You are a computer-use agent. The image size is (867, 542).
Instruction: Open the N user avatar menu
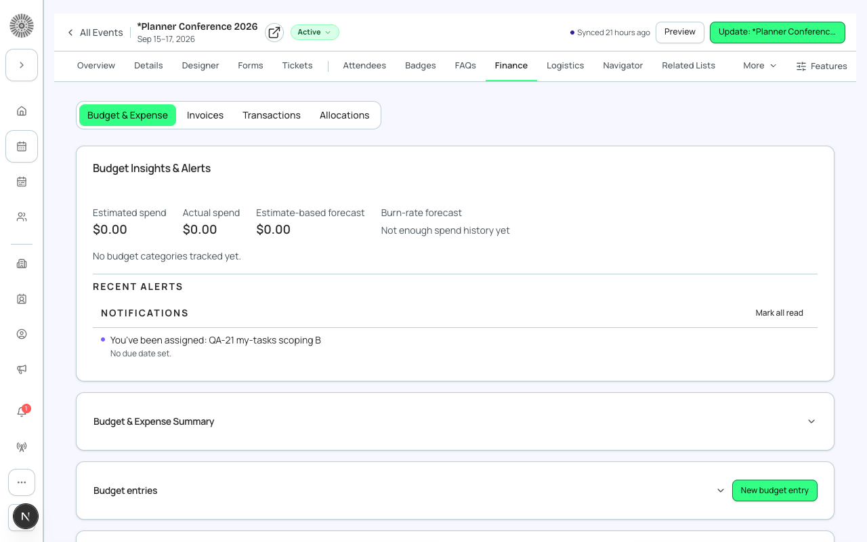coord(26,516)
